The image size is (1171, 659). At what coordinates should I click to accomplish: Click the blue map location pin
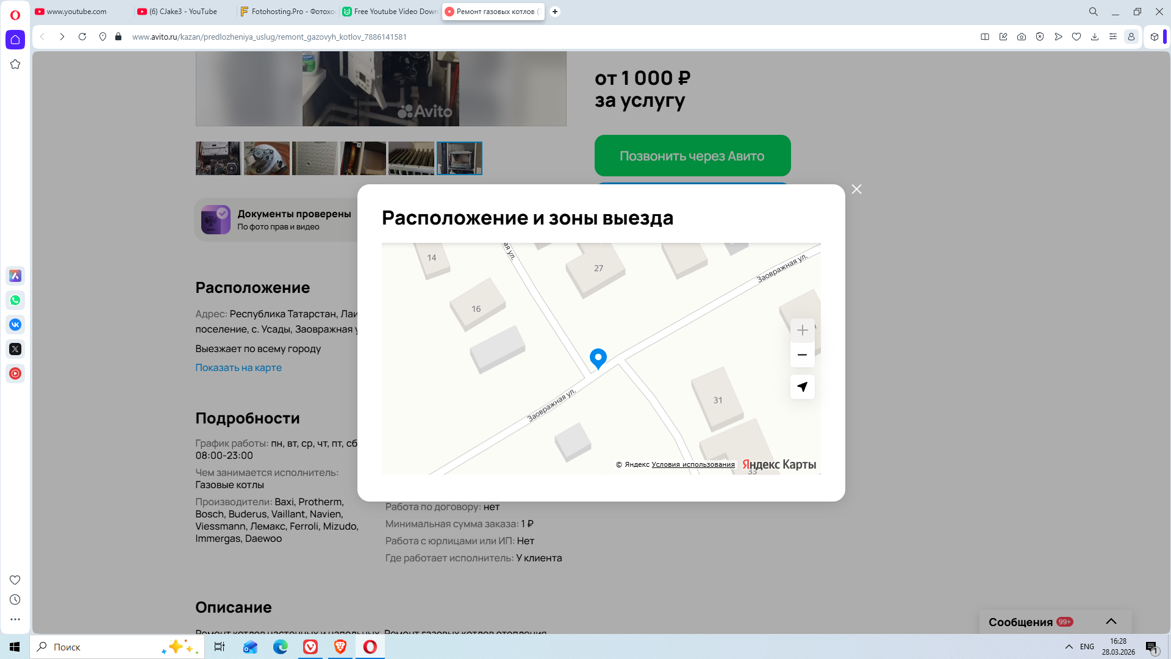598,358
